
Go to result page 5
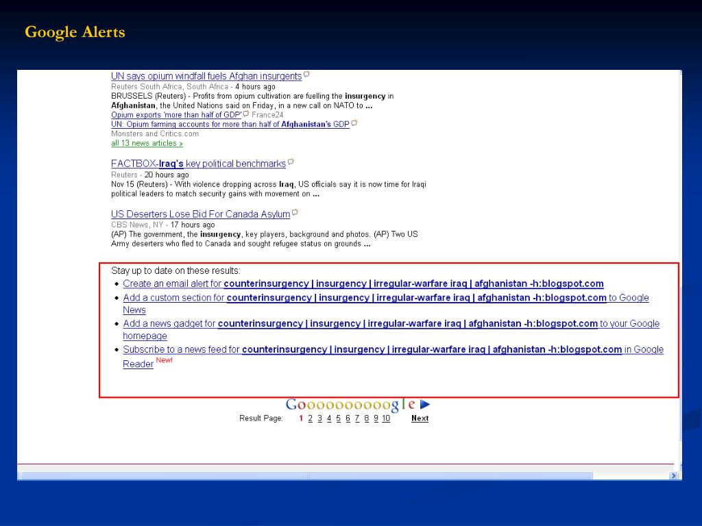point(339,418)
